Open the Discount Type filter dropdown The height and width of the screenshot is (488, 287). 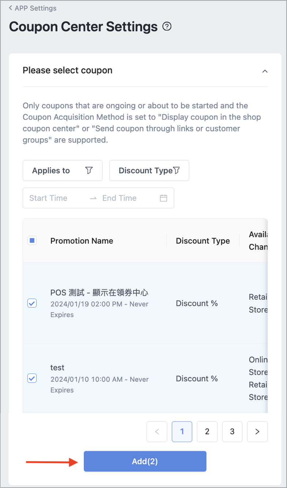click(x=149, y=171)
